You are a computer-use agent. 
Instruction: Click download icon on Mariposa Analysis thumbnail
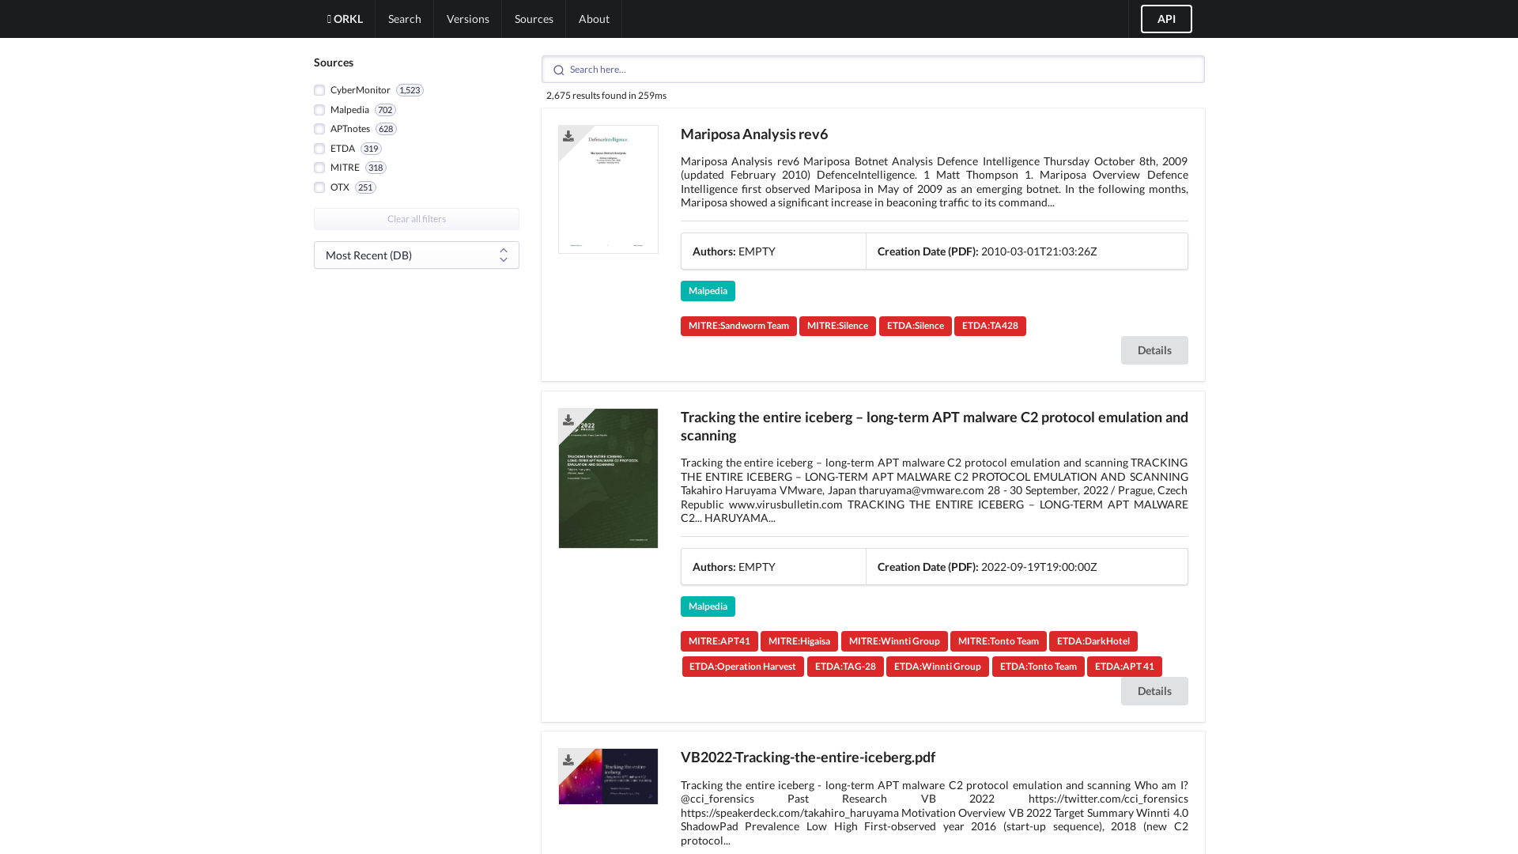568,136
